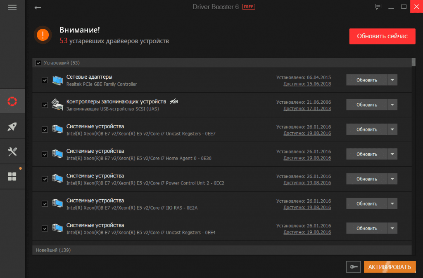Open available date link for Power Control Unit
The image size is (423, 278).
[x=307, y=183]
